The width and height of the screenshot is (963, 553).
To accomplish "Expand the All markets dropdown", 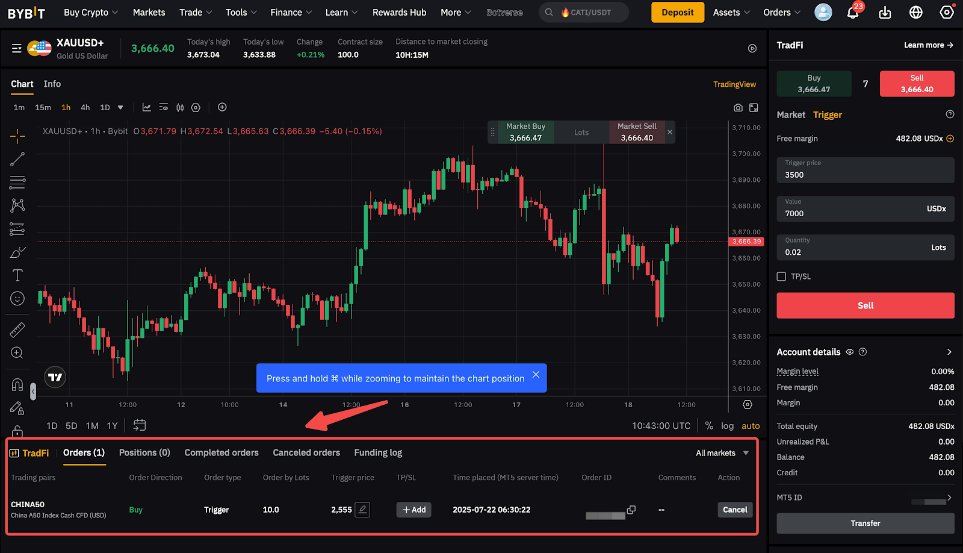I will 722,453.
